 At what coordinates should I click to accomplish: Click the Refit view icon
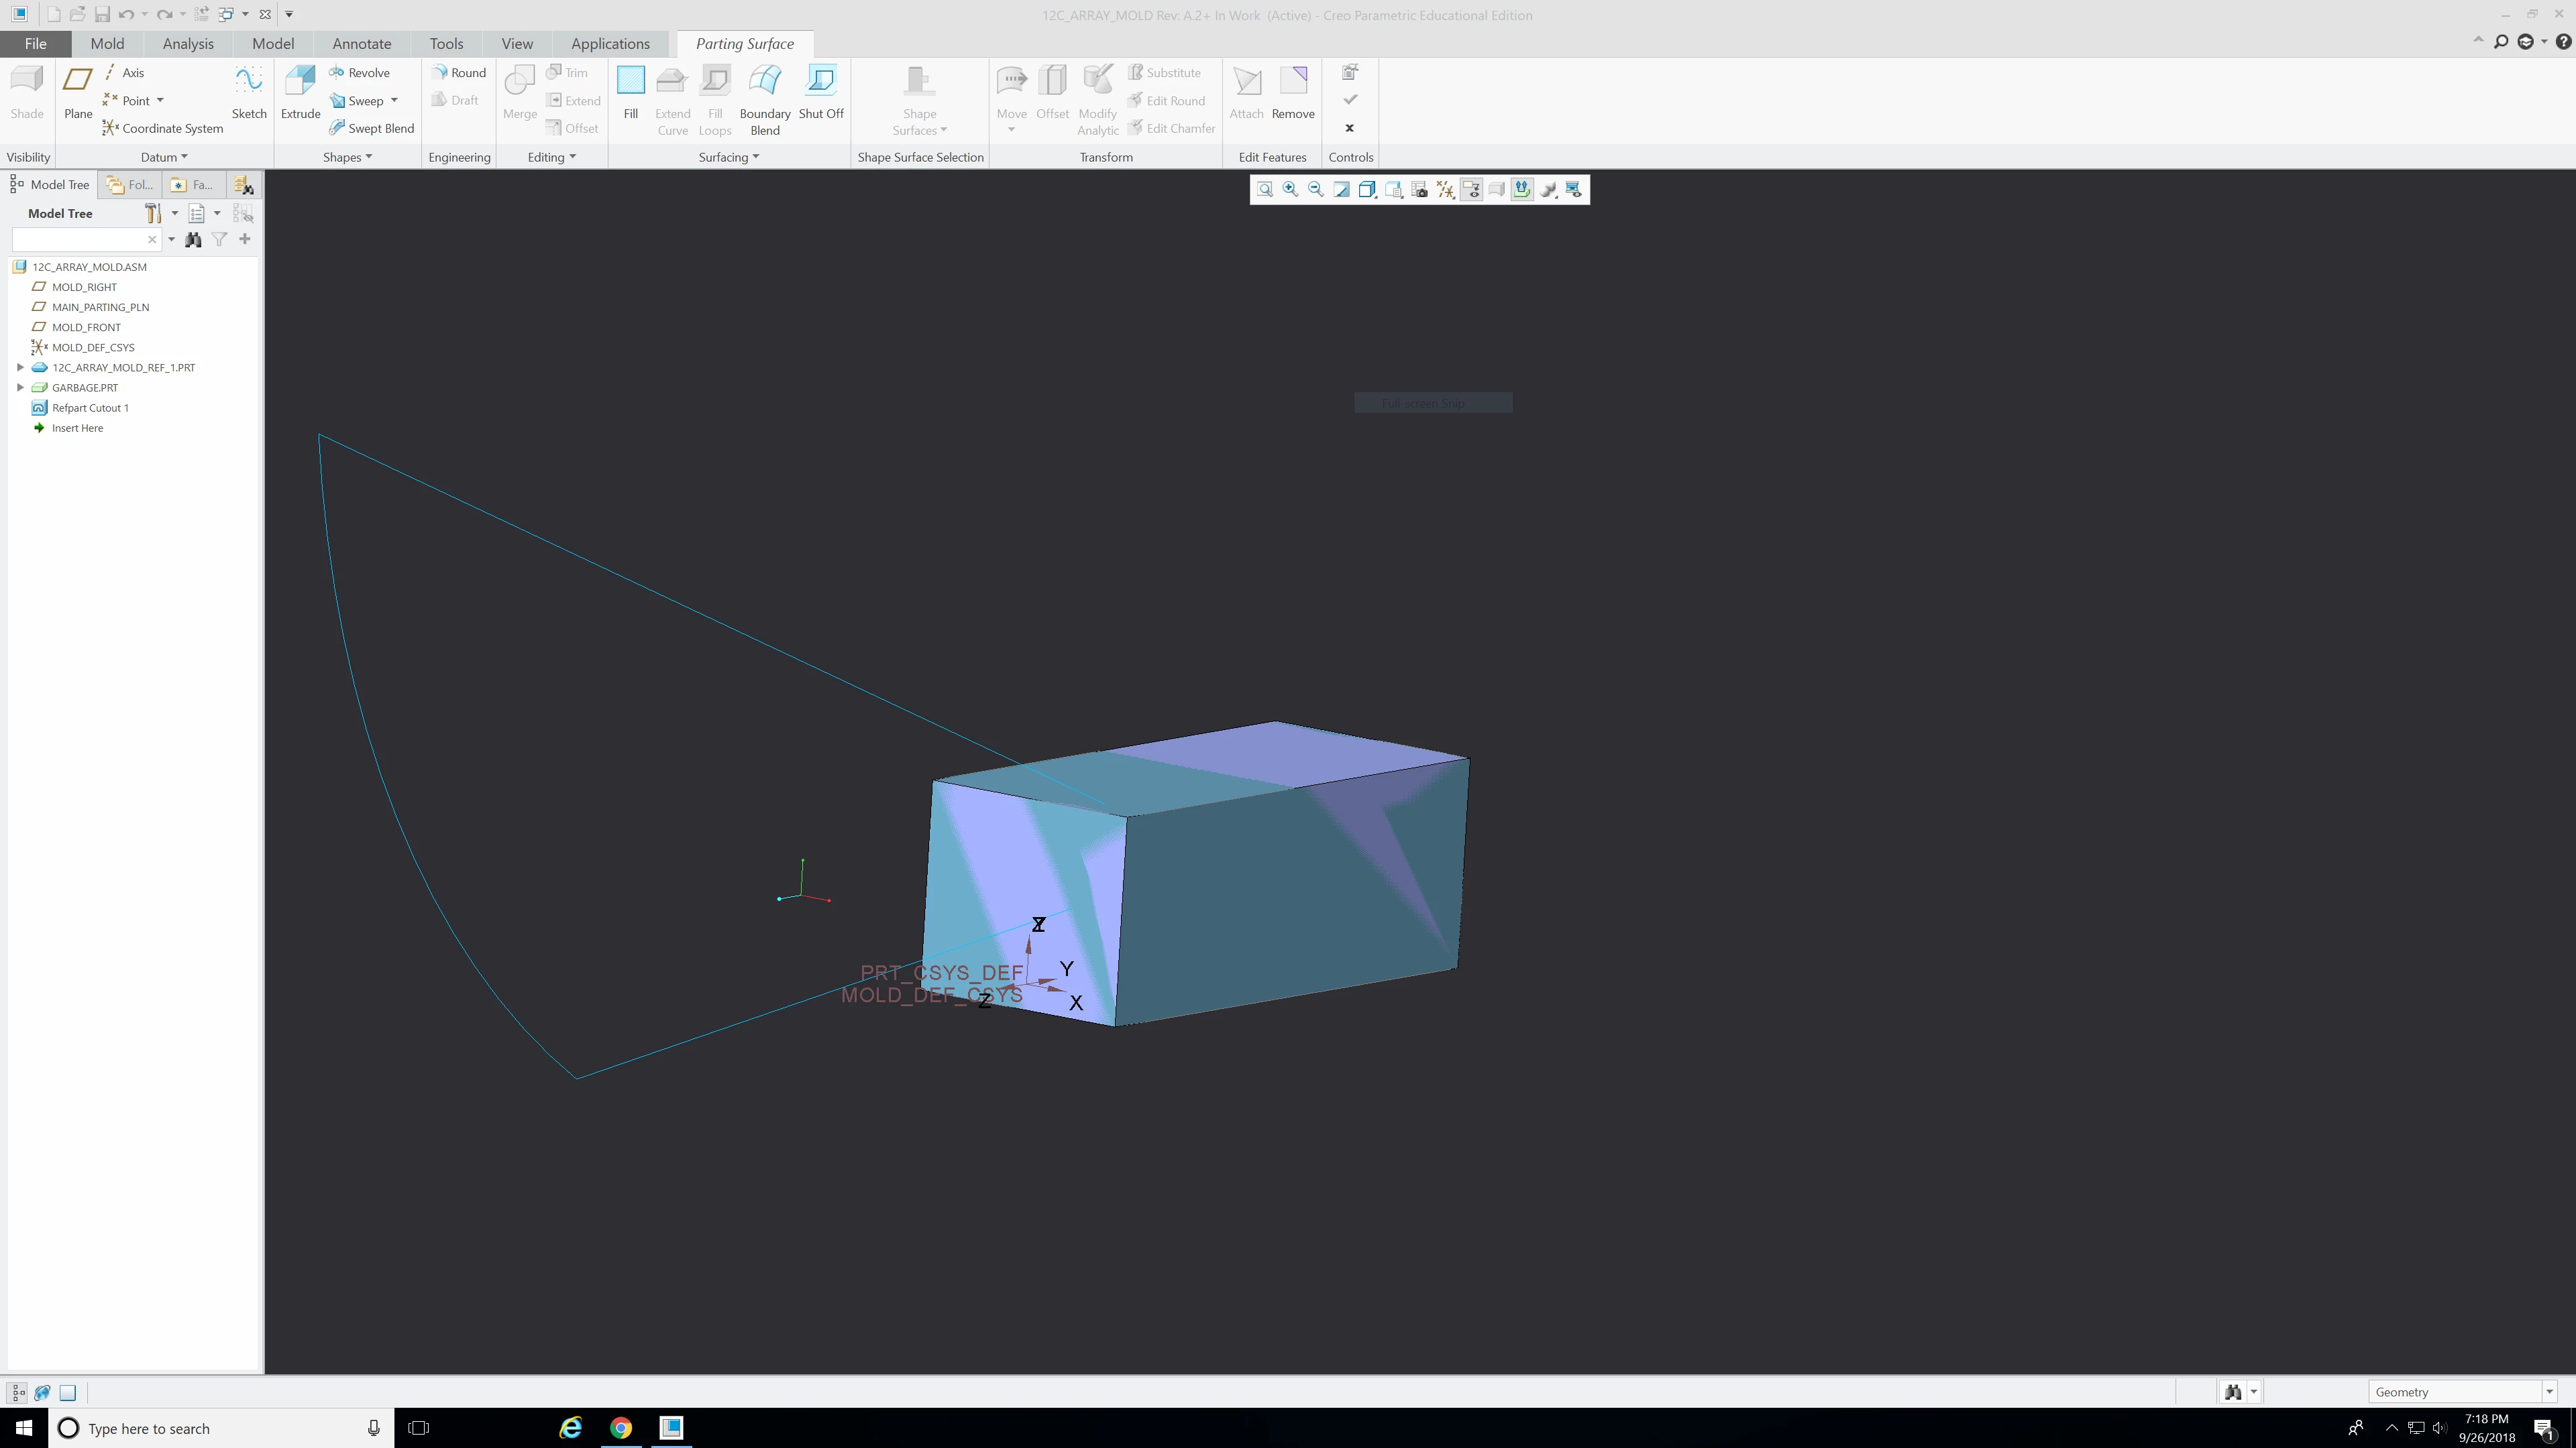(1265, 190)
